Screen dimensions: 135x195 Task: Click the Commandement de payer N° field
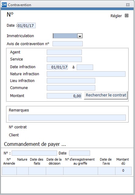click(x=34, y=153)
